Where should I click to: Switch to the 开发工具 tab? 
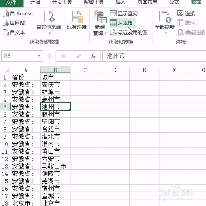[62, 2]
